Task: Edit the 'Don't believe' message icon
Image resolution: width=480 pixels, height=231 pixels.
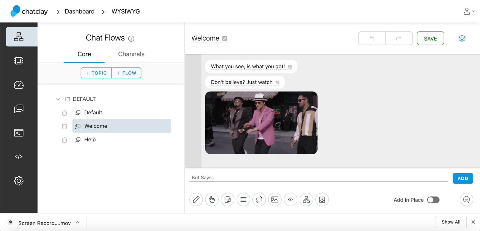Action: pyautogui.click(x=277, y=82)
